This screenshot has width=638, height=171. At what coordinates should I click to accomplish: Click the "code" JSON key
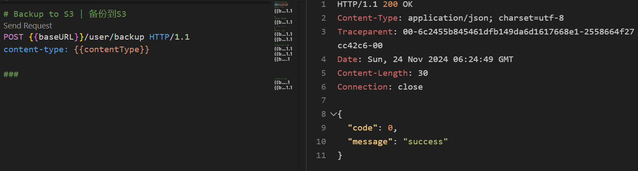click(x=363, y=128)
